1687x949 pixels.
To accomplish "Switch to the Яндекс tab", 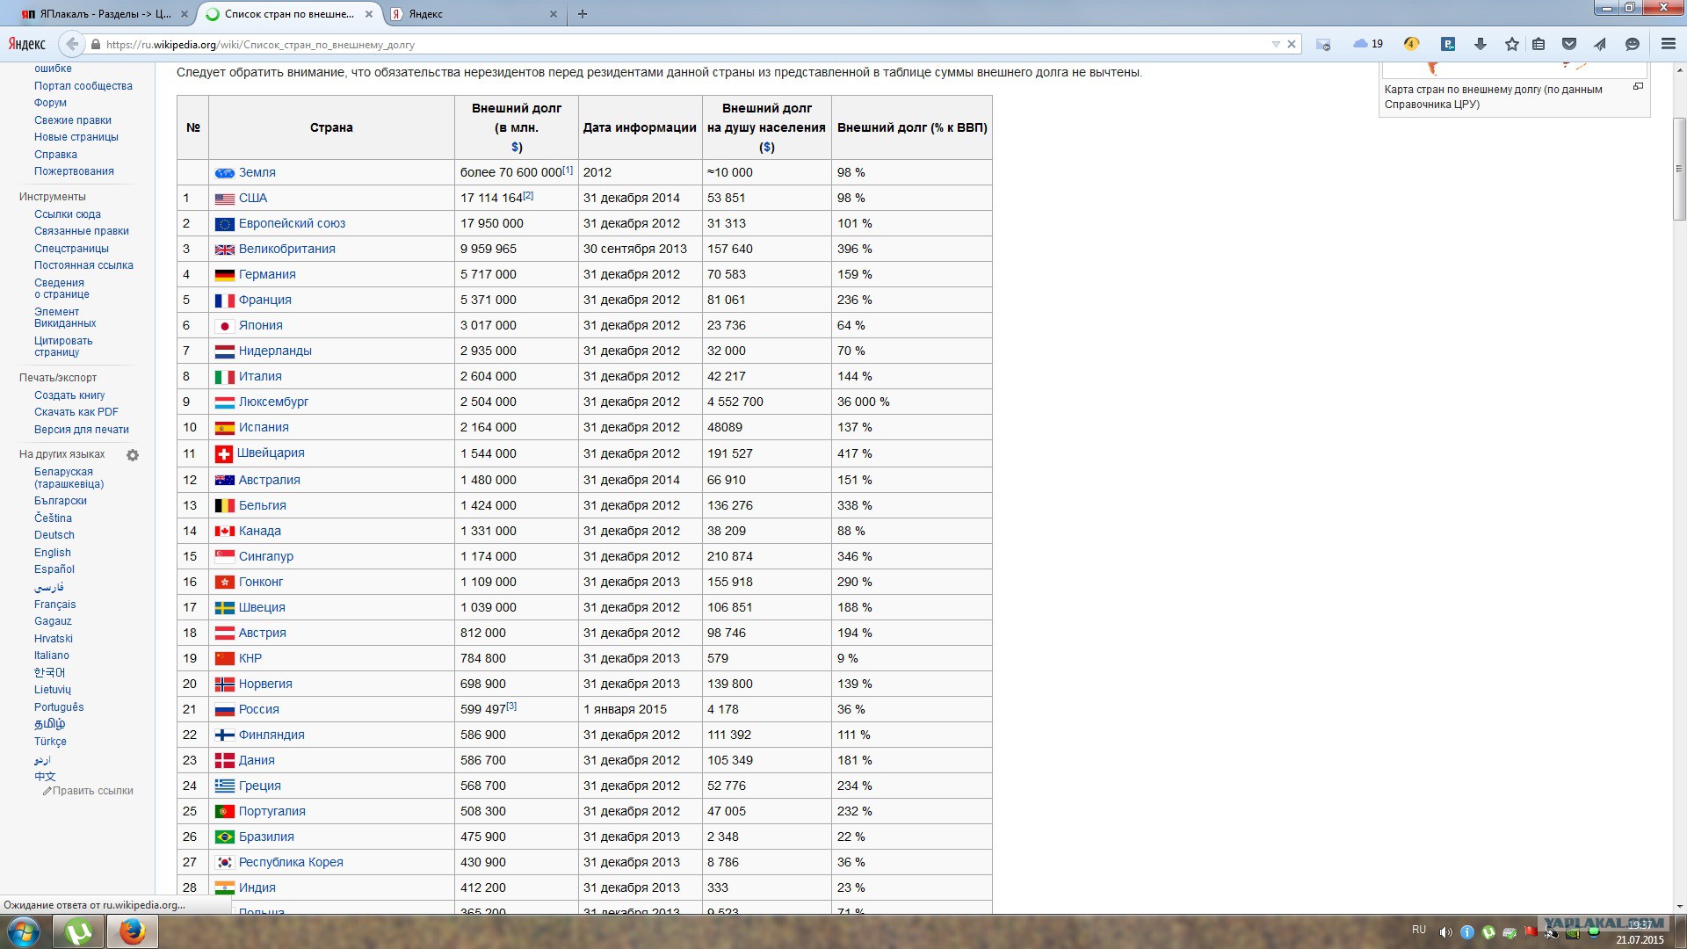I will pyautogui.click(x=473, y=14).
